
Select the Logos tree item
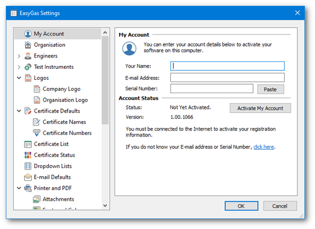coord(41,78)
